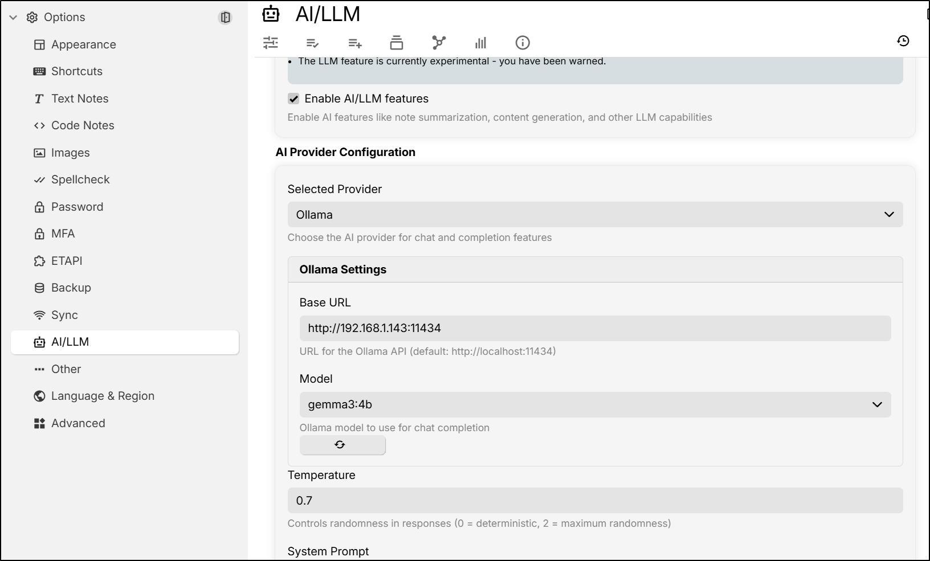
Task: Click the Ollama Settings header
Action: (595, 269)
